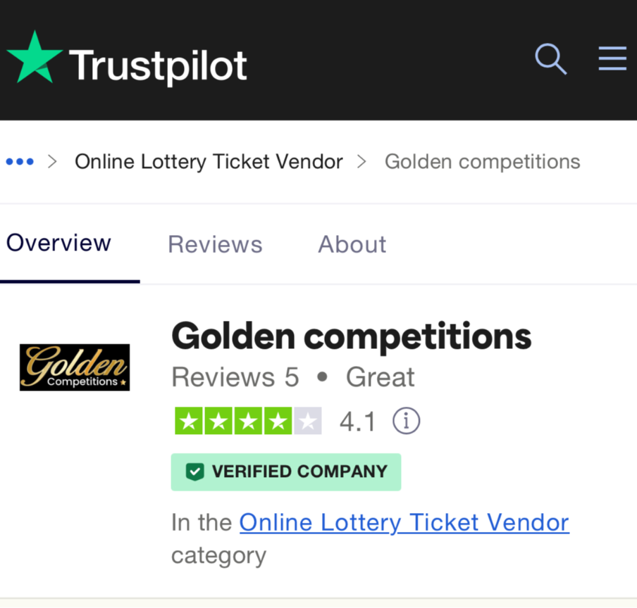Switch to the Reviews tab
The width and height of the screenshot is (637, 608).
coord(216,245)
